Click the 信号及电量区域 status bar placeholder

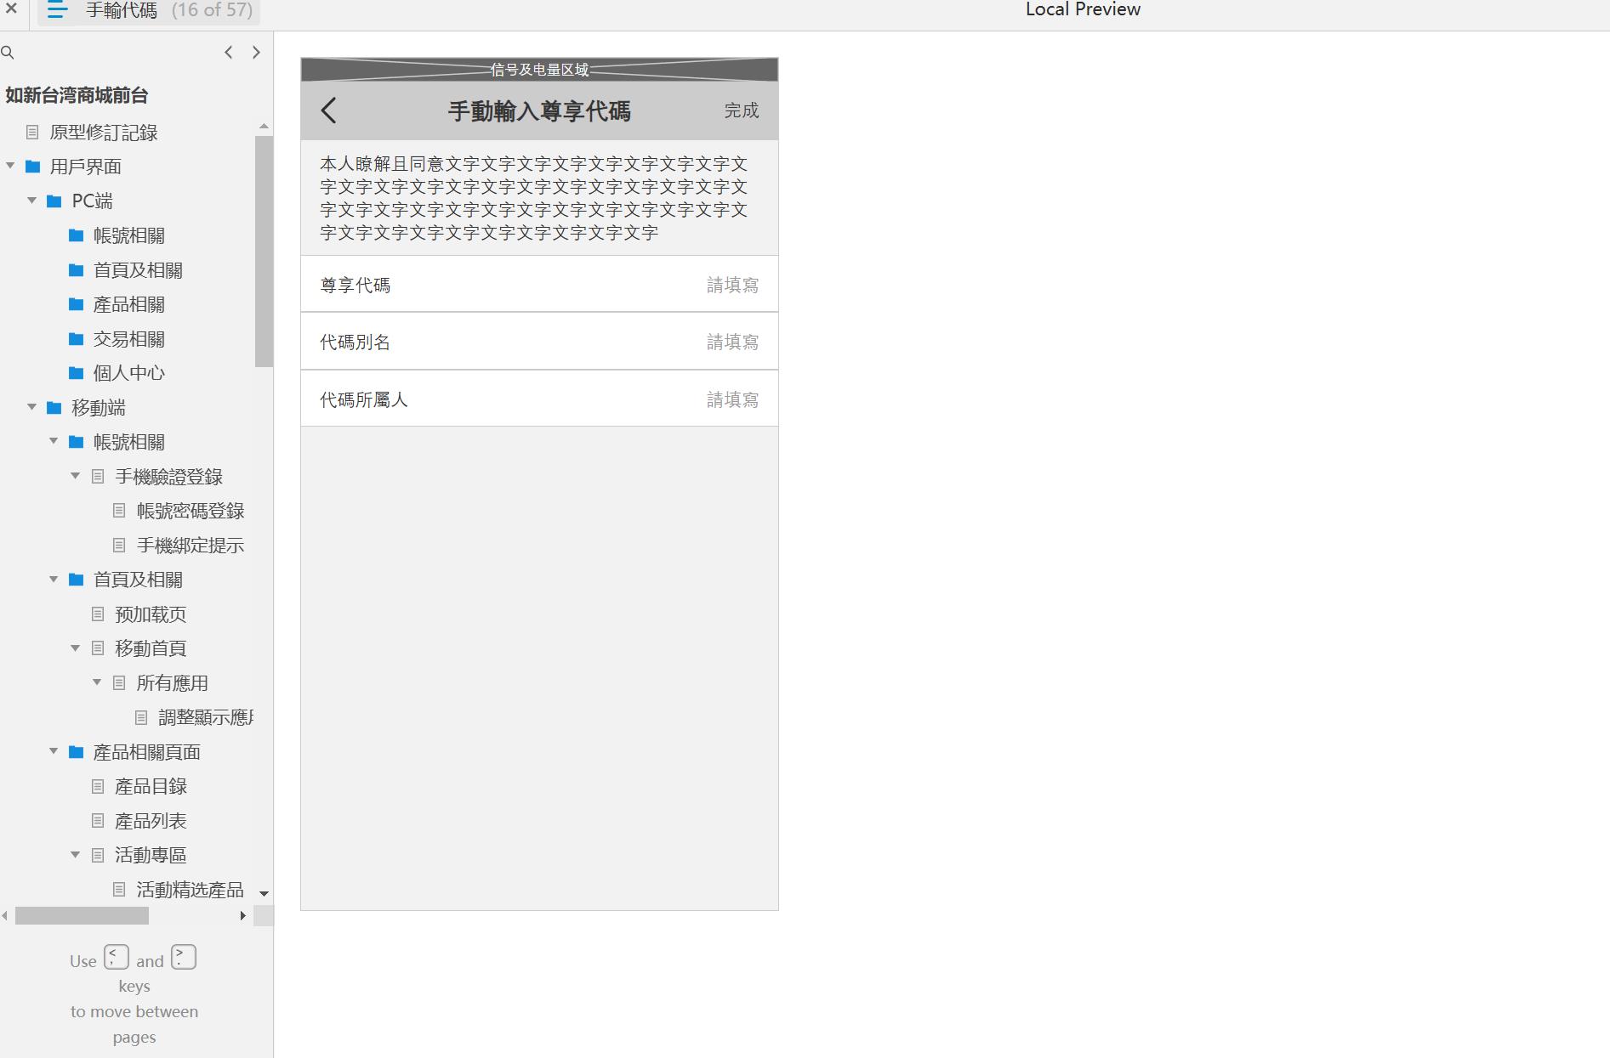point(539,70)
